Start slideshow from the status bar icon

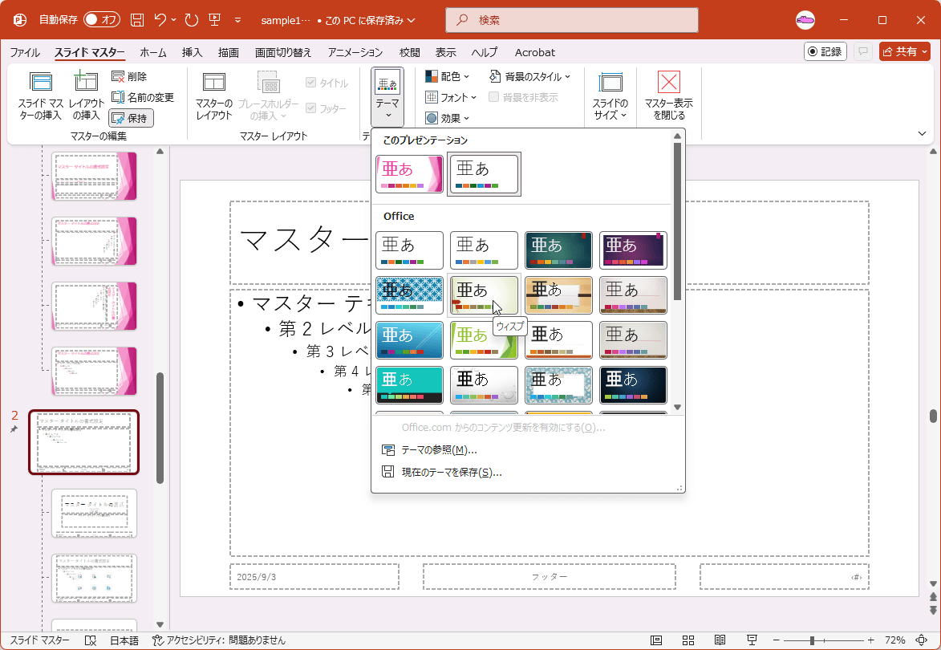(752, 640)
